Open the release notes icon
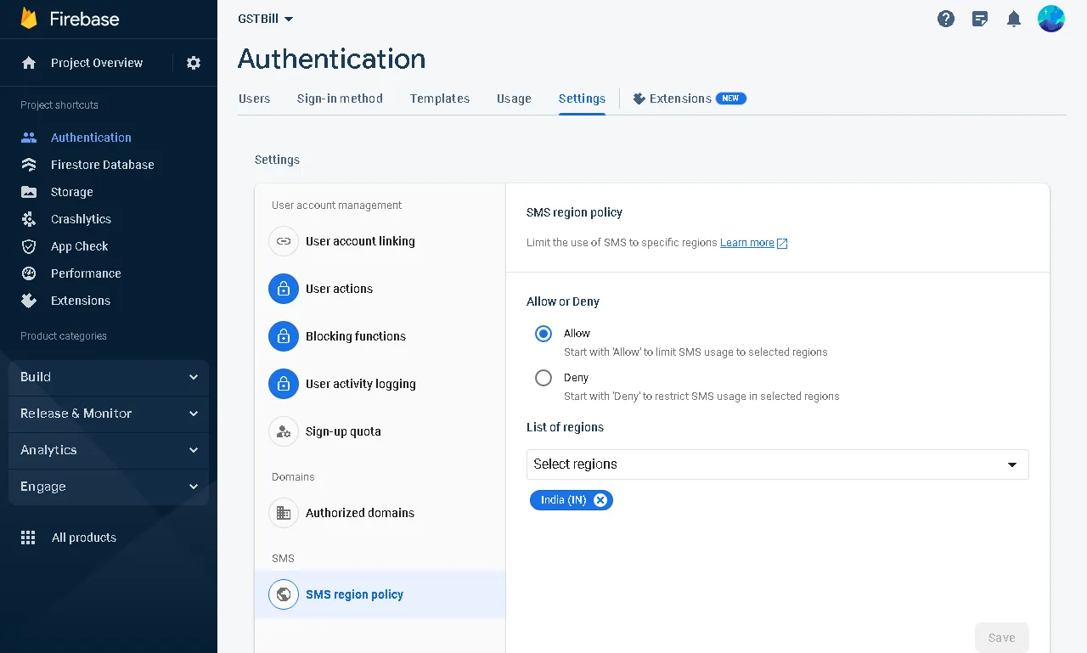 coord(980,19)
